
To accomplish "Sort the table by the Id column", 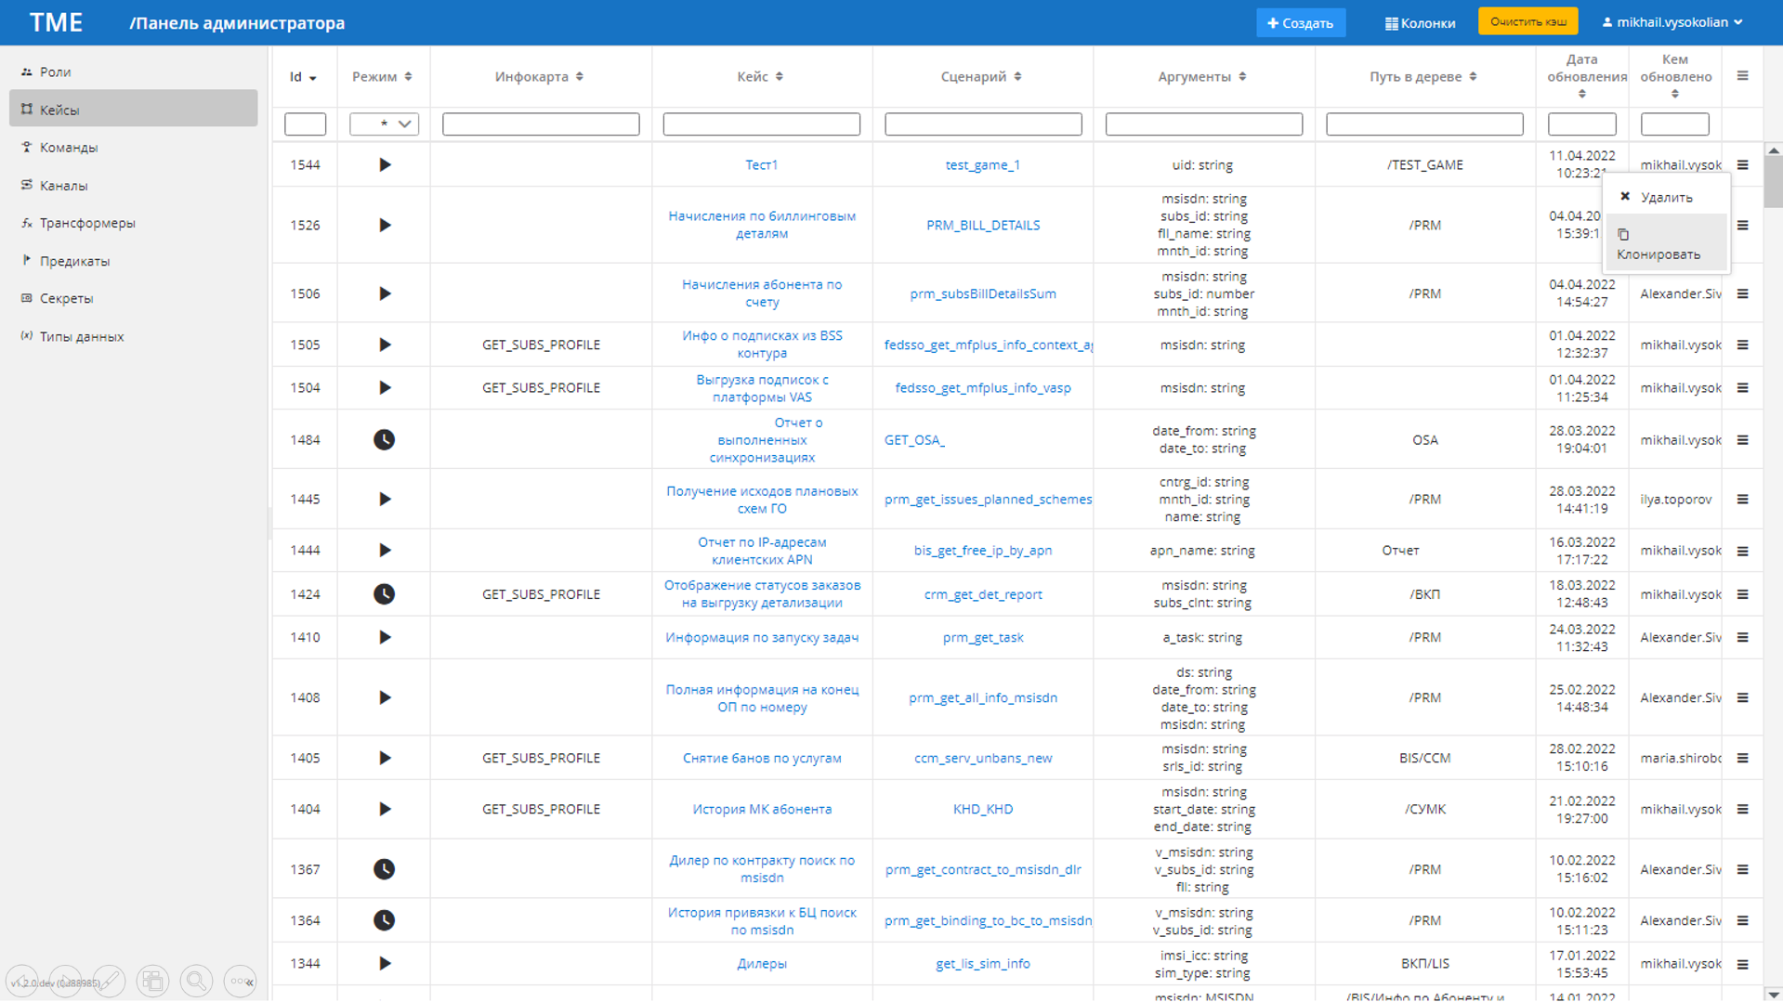I will [x=303, y=77].
